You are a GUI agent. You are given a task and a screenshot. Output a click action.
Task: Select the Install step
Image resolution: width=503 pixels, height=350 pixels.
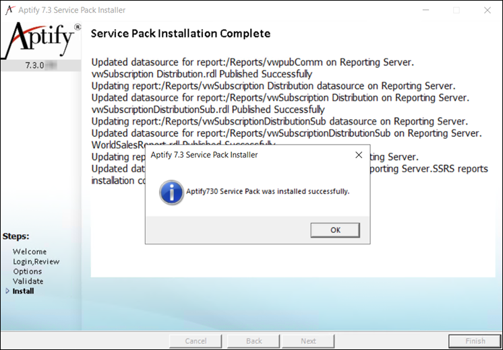coord(23,291)
